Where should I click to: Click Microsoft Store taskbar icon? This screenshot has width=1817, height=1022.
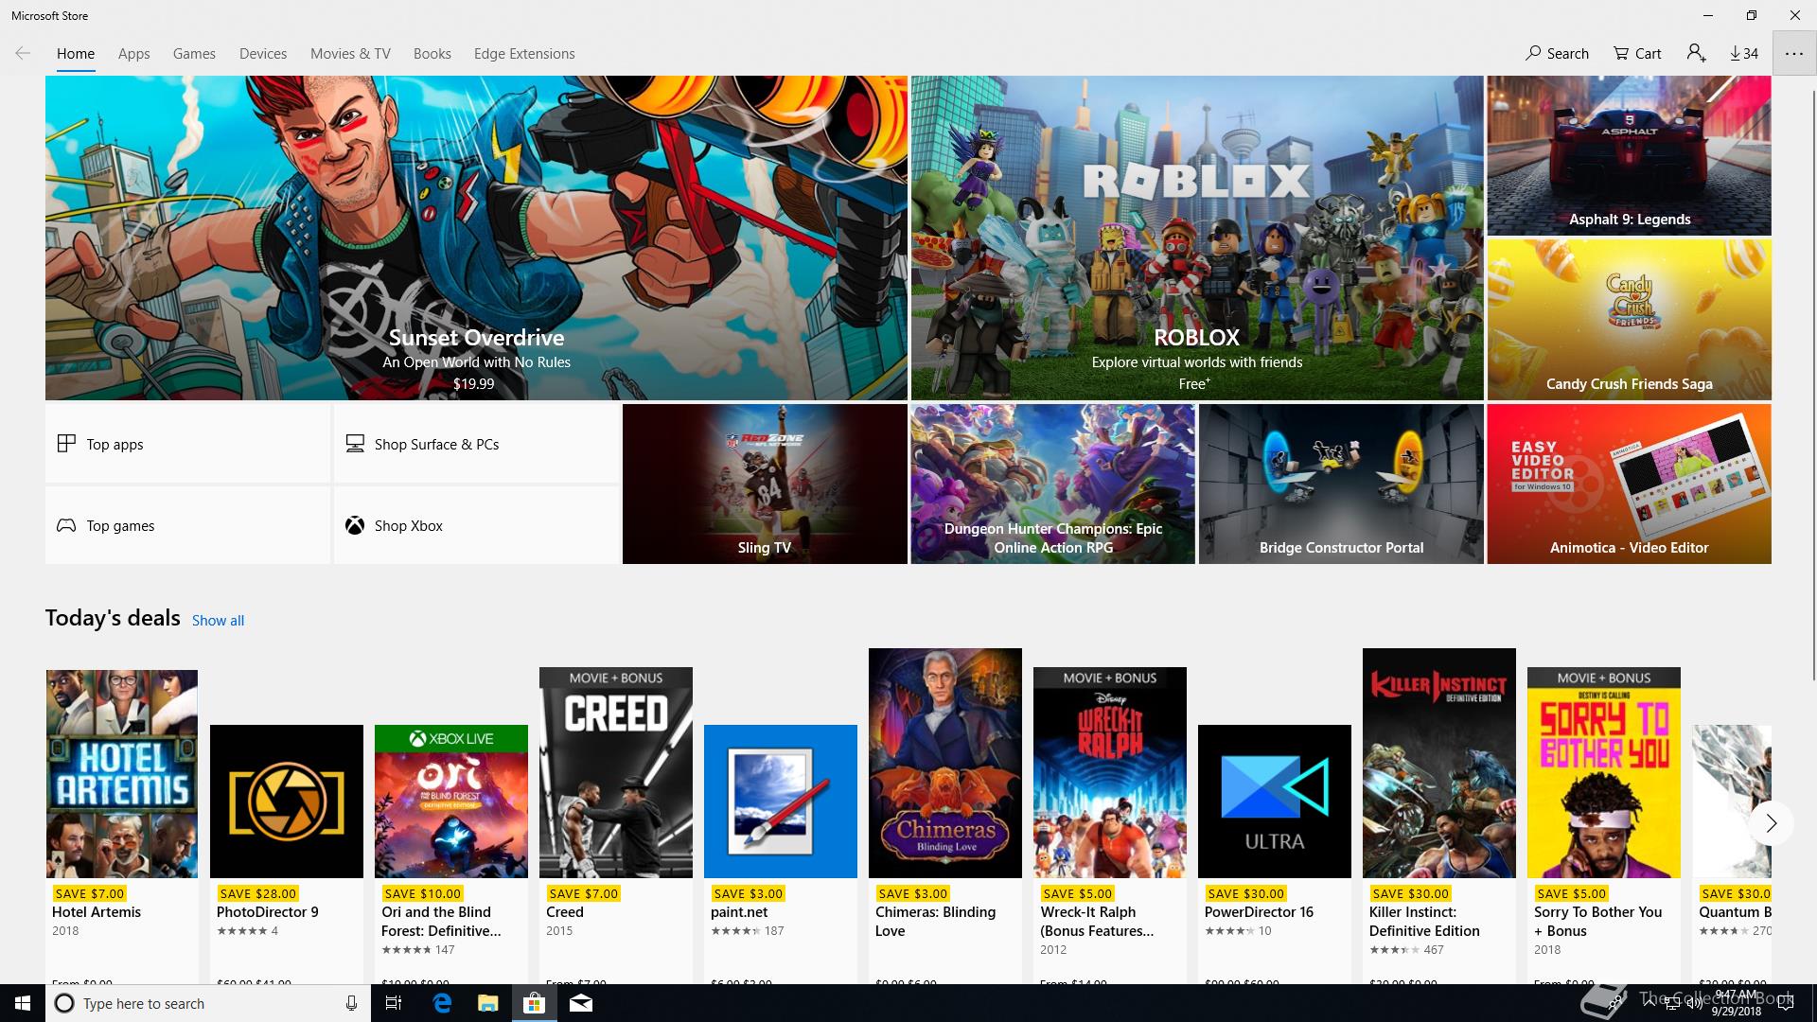534,1003
